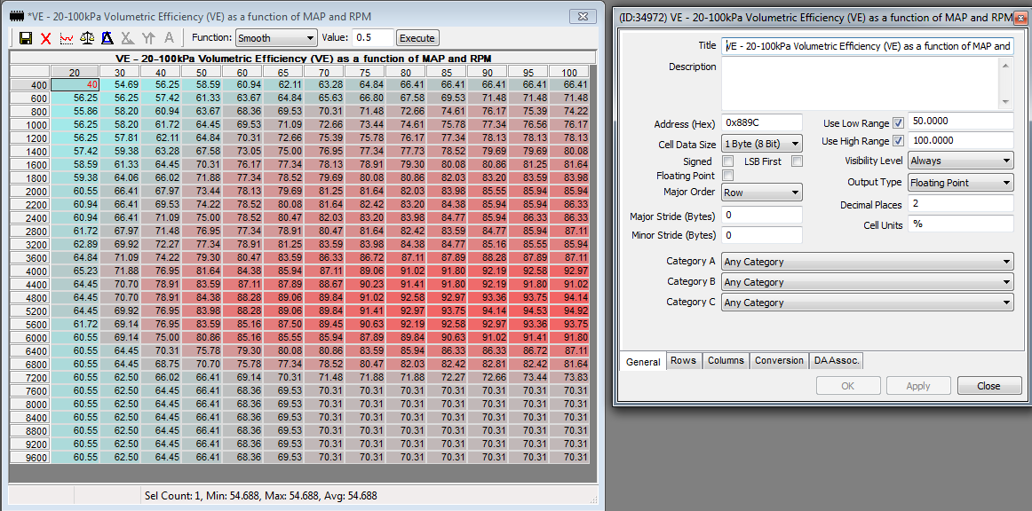
Task: Click the Value input field containing 0.5
Action: click(373, 38)
